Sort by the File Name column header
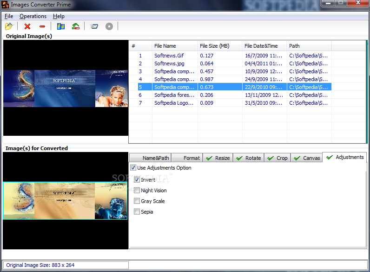Image resolution: width=370 pixels, height=272 pixels. pos(175,46)
